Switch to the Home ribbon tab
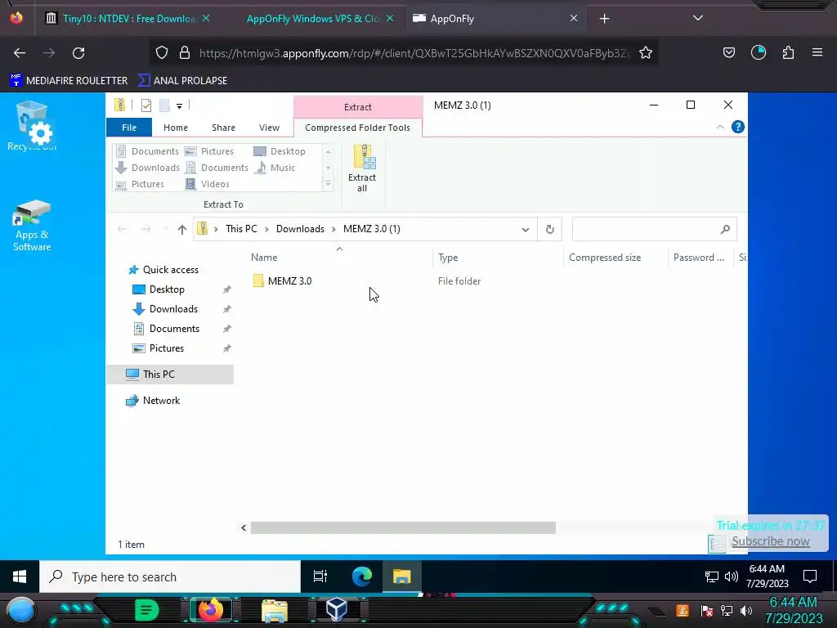The image size is (837, 628). [176, 128]
